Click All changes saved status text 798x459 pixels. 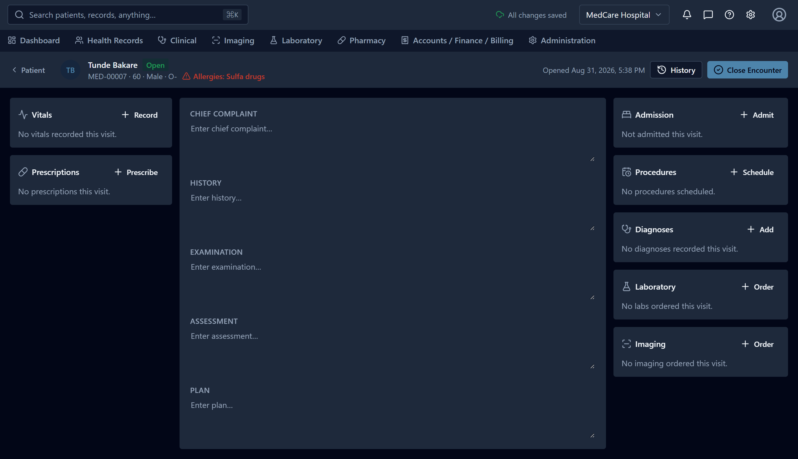tap(537, 15)
